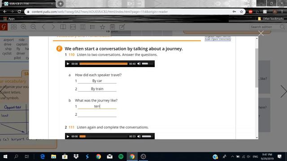Zoom in with the magnifier plus icon
This screenshot has width=287, height=161.
tap(23, 27)
